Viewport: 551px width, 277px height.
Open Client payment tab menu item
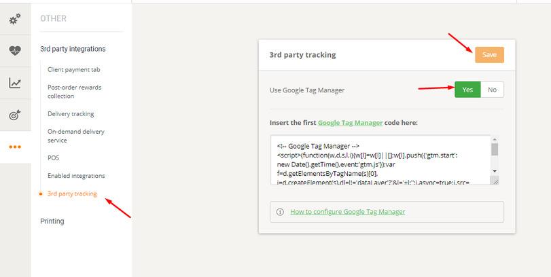(74, 69)
